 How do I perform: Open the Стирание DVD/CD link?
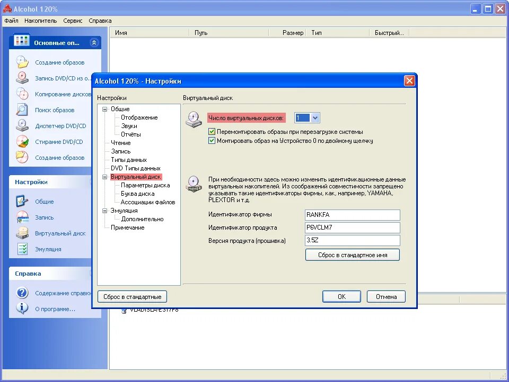point(59,142)
